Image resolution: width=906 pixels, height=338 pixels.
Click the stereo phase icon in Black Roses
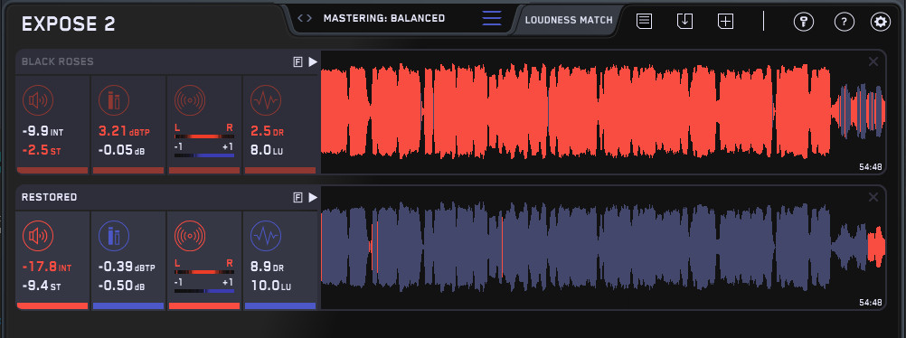(x=190, y=100)
